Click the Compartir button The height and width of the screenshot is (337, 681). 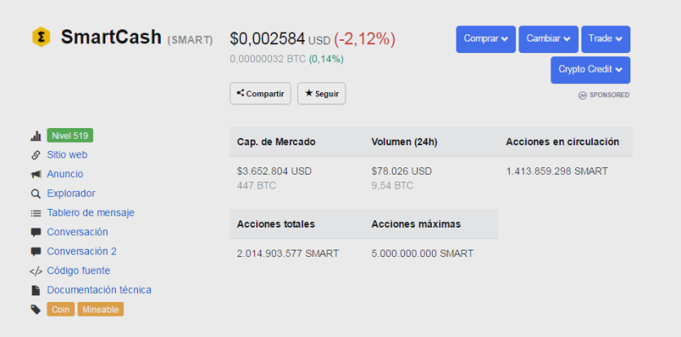pos(260,93)
